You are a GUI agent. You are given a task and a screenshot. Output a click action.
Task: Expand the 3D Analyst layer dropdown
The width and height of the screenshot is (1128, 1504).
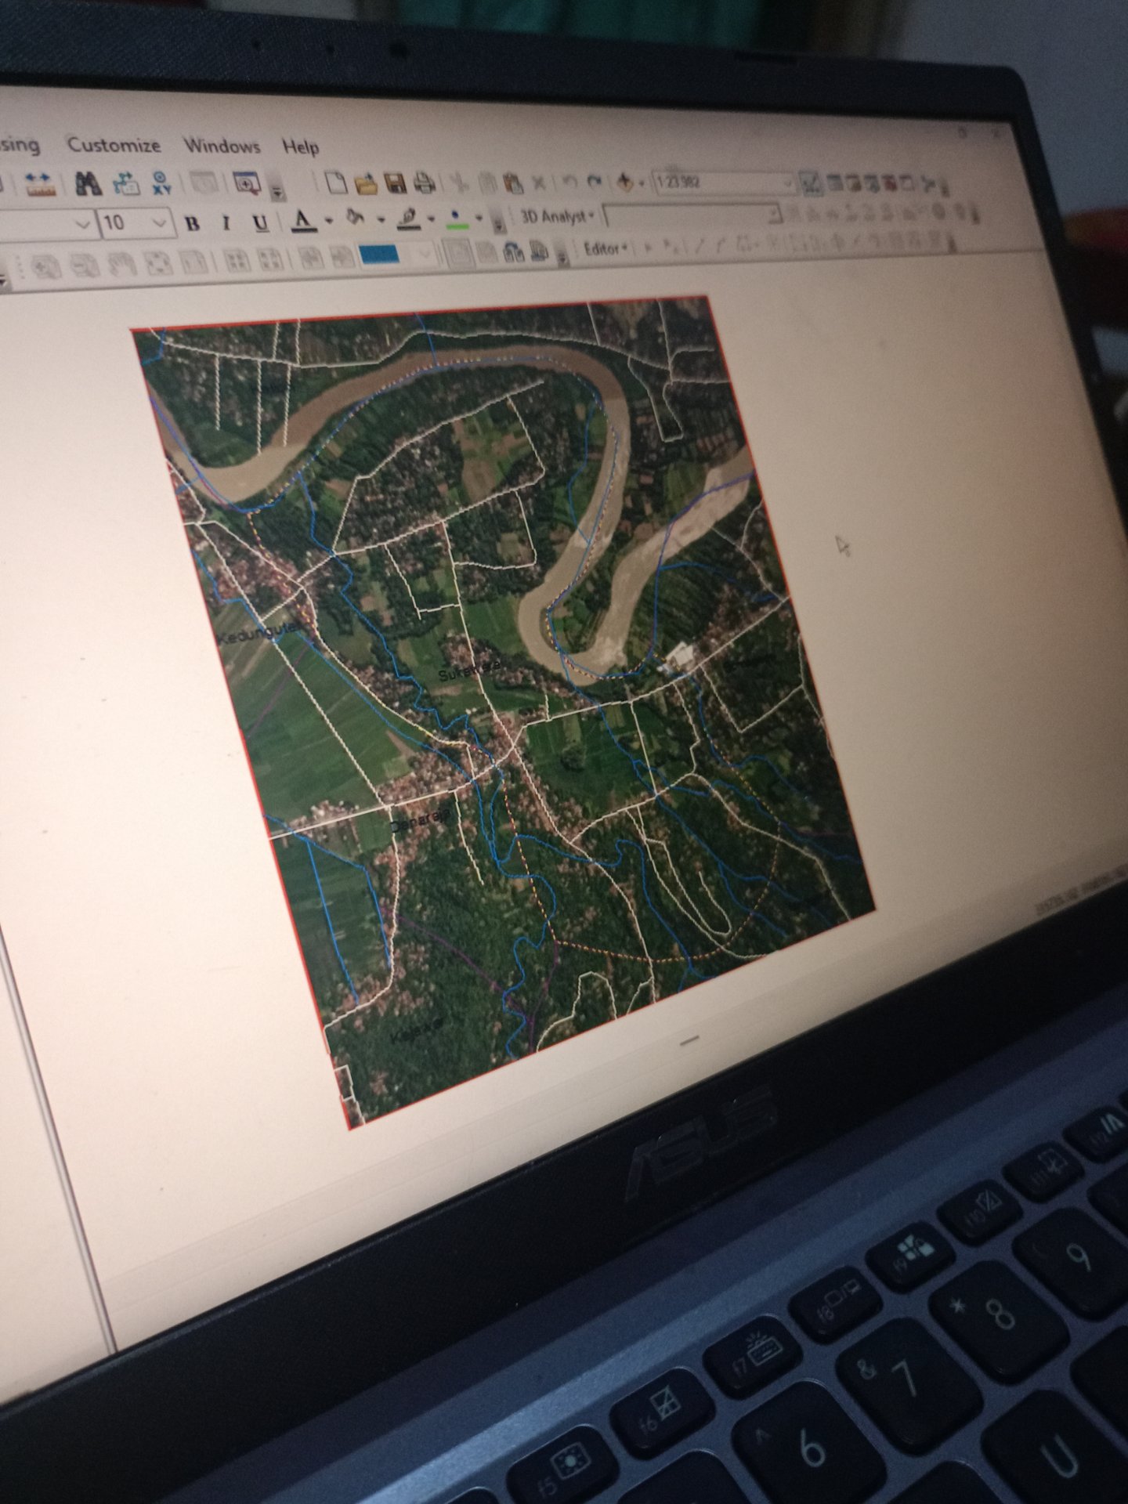click(x=773, y=215)
